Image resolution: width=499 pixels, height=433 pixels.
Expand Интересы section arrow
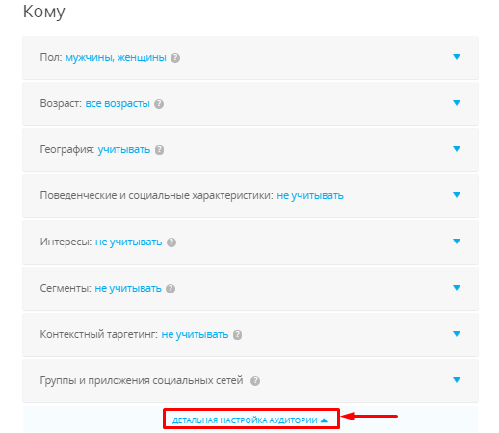pos(457,242)
